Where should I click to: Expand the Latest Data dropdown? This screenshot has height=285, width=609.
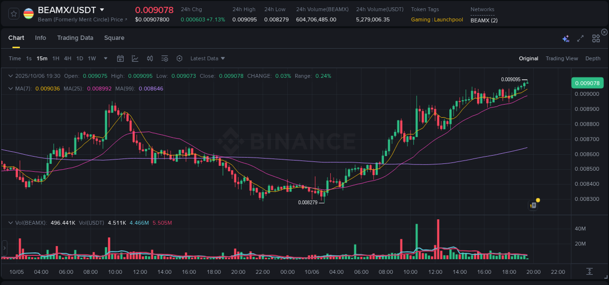click(x=208, y=58)
